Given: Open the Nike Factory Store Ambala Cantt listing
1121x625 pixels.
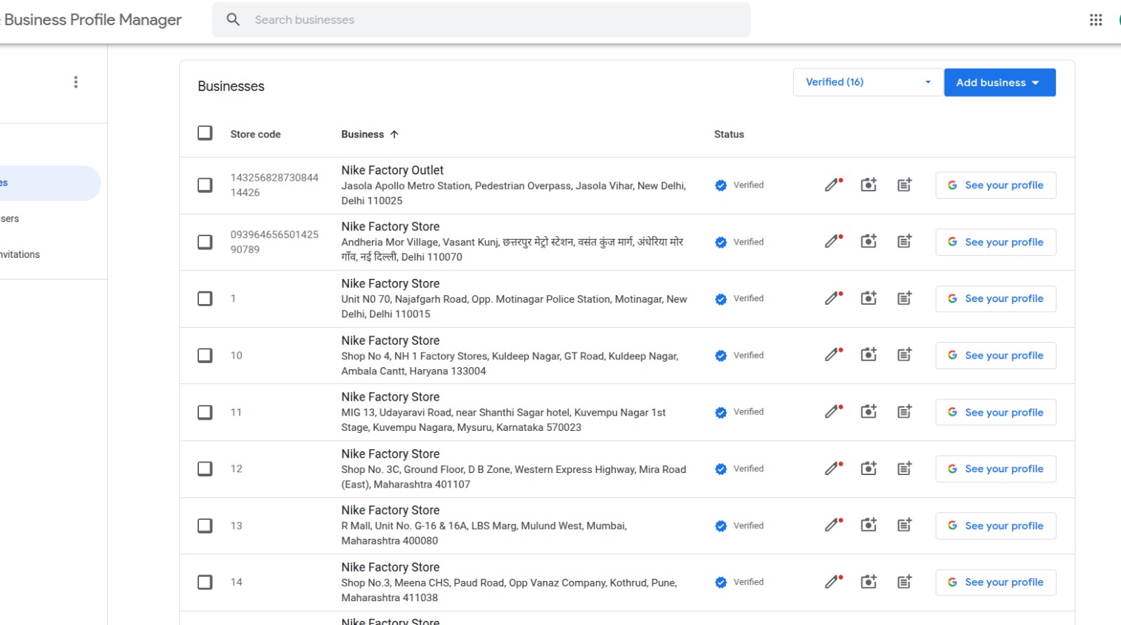Looking at the screenshot, I should click(x=390, y=341).
